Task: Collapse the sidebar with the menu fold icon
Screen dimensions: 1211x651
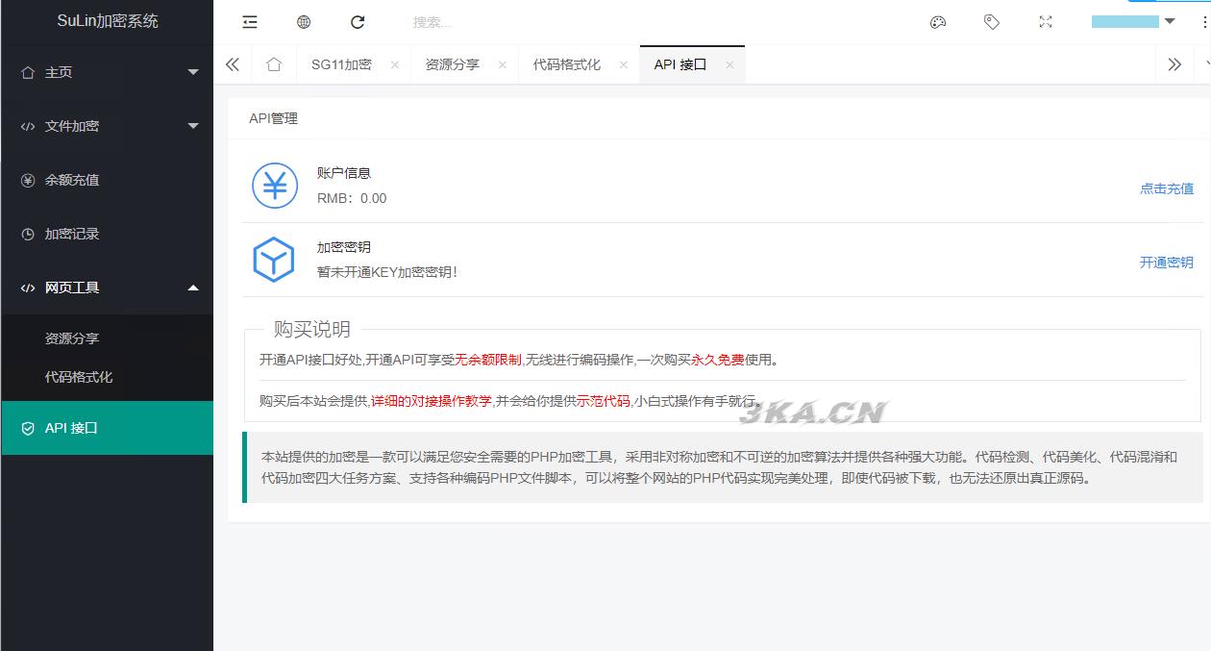Action: pyautogui.click(x=250, y=22)
